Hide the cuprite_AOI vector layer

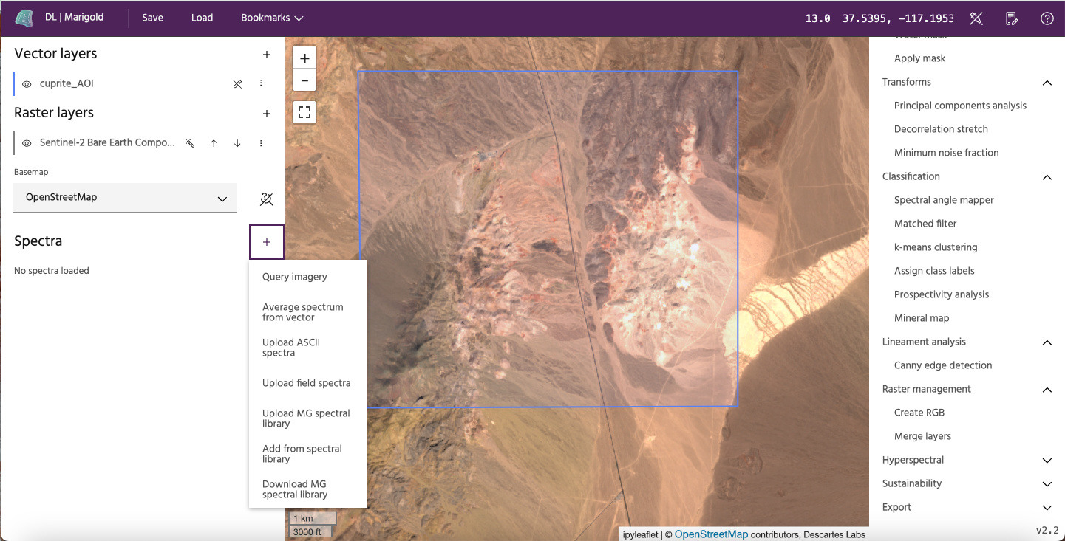(x=27, y=84)
